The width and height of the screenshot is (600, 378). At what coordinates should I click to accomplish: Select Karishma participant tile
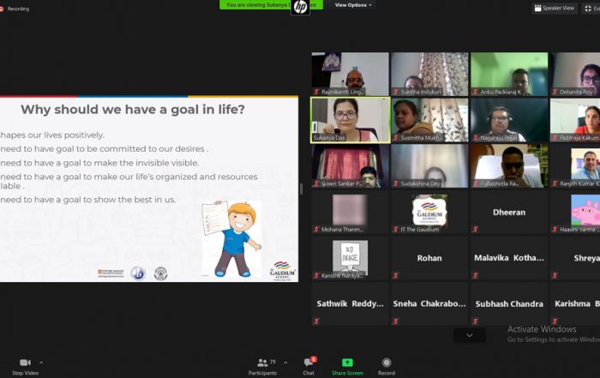coord(575,303)
